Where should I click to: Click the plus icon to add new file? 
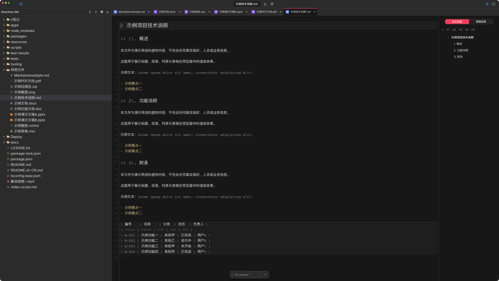96,12
